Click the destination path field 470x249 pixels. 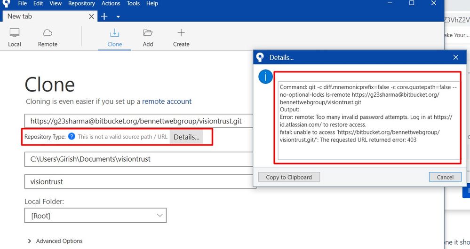pos(138,159)
